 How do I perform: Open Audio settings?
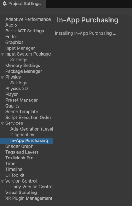(x=11, y=25)
